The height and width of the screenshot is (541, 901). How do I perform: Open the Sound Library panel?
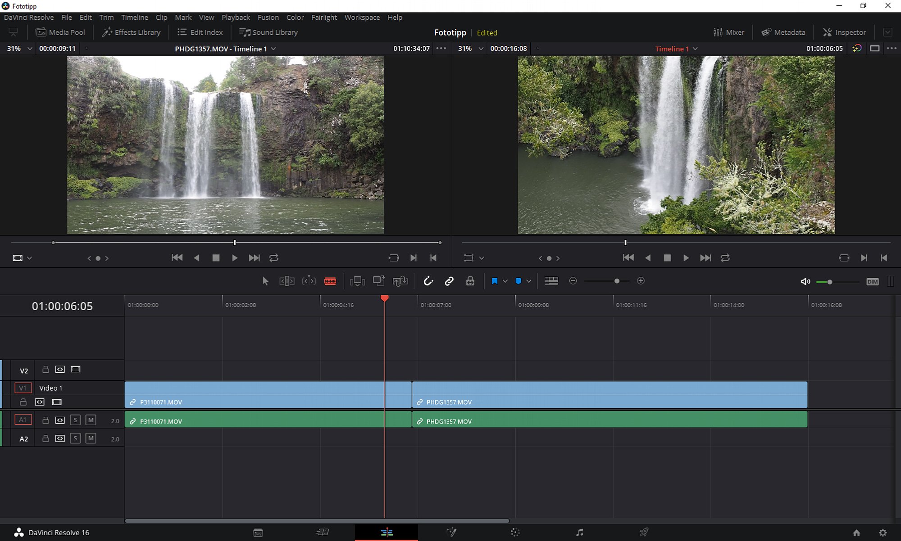(268, 32)
